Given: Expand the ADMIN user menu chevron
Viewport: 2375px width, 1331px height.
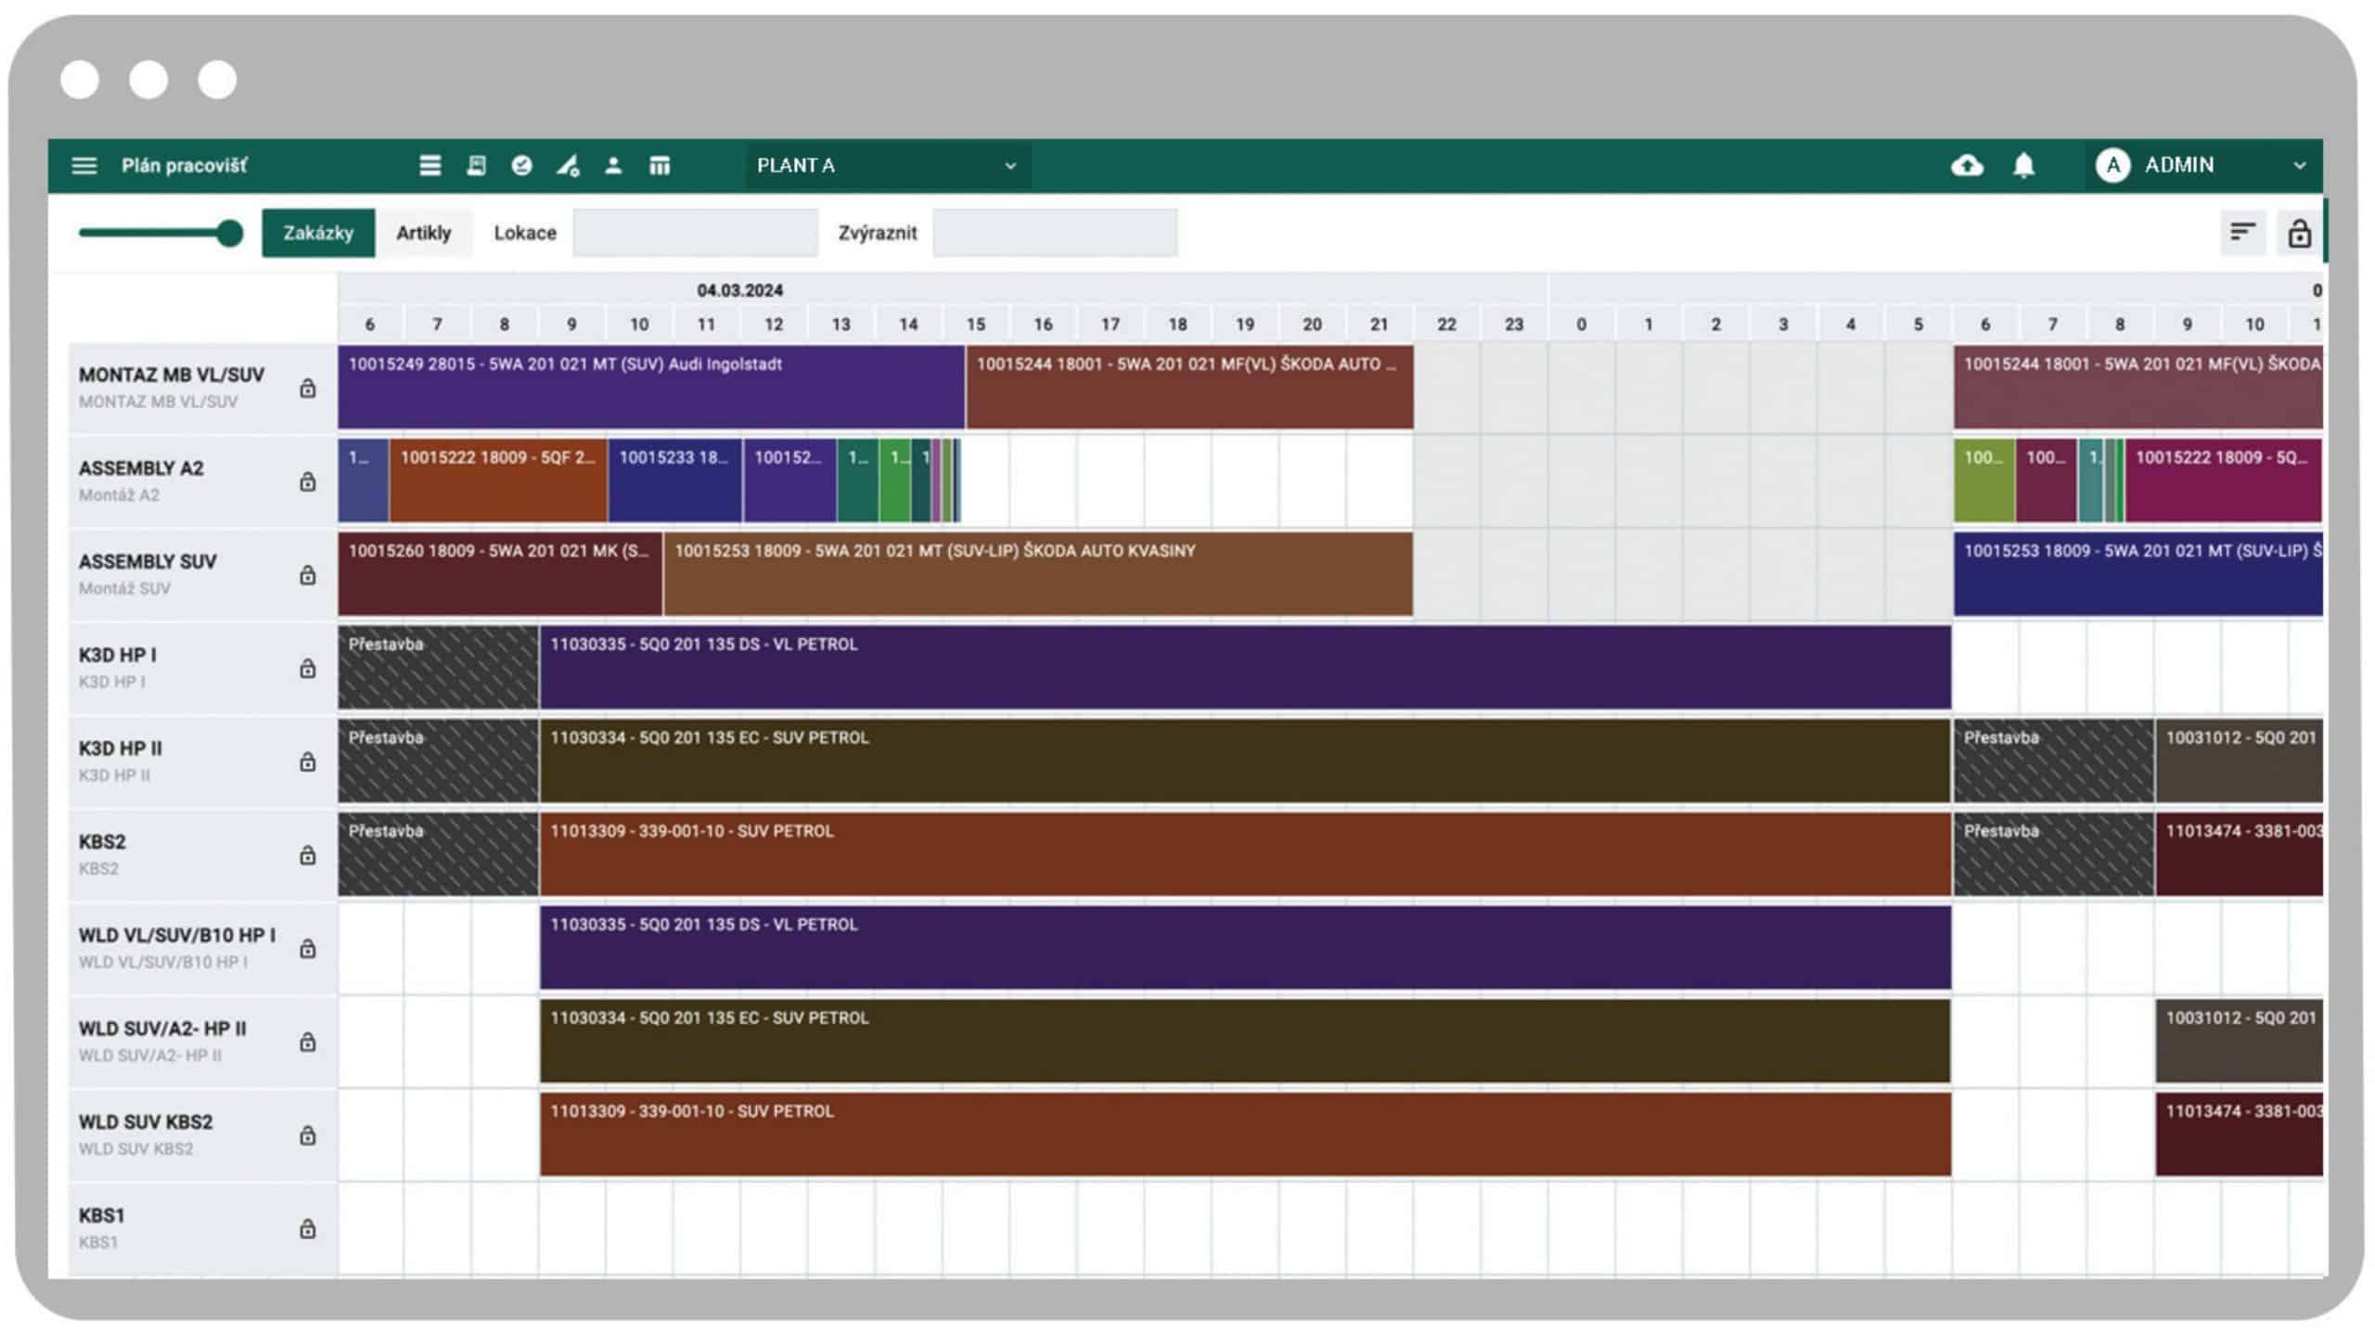Looking at the screenshot, I should coord(2300,166).
